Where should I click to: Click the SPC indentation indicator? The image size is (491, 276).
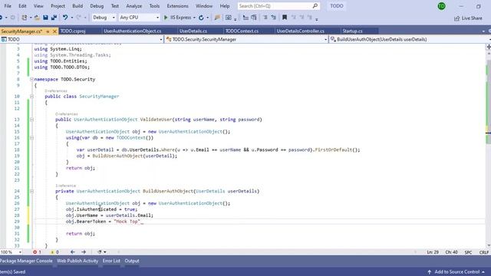click(x=468, y=252)
